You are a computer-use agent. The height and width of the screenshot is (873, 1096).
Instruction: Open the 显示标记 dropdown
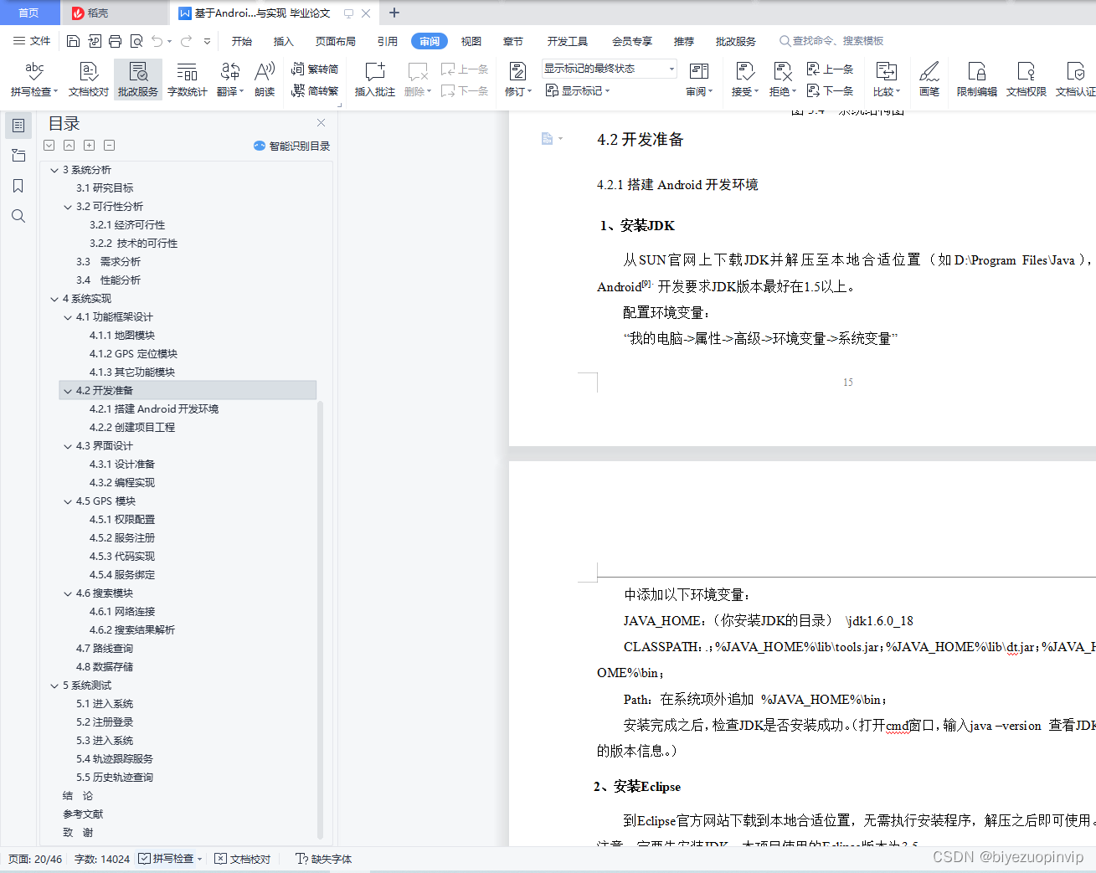tap(578, 90)
